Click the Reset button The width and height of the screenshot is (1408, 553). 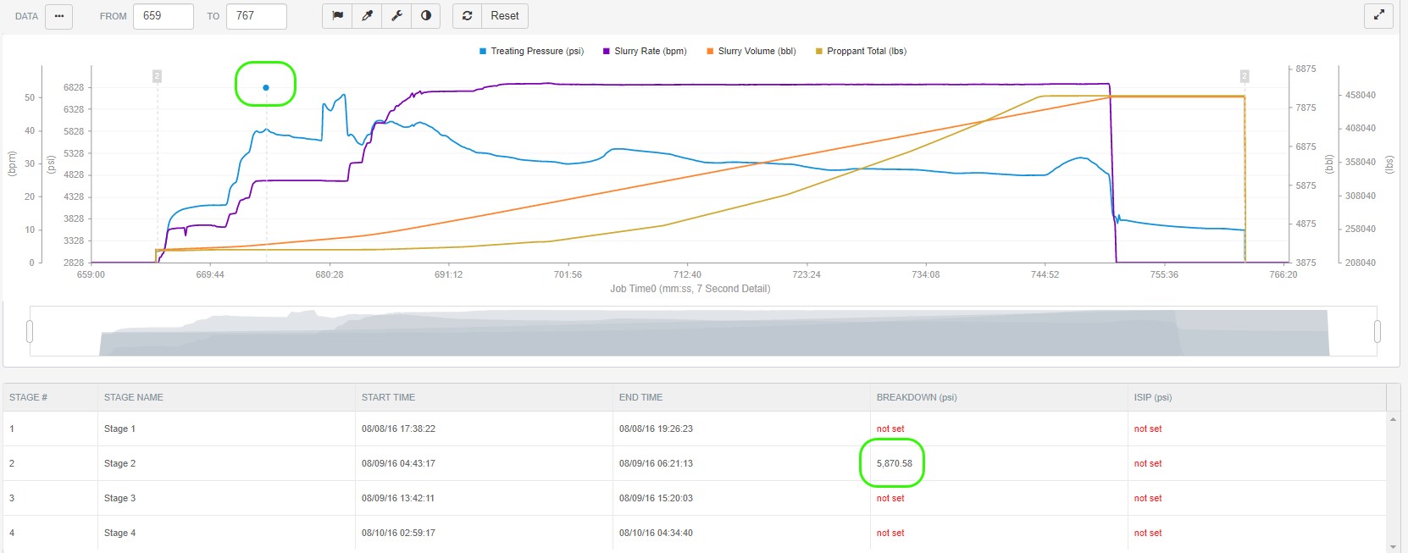[504, 16]
